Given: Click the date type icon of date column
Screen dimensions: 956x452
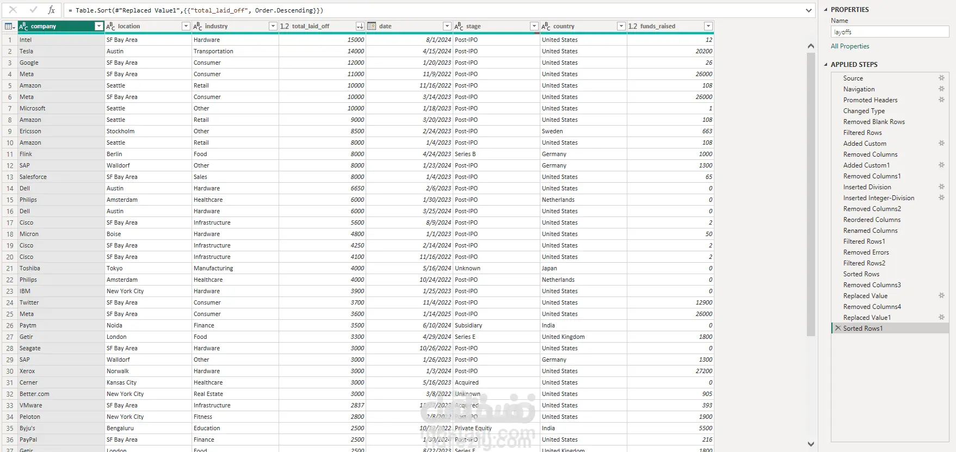Looking at the screenshot, I should [372, 26].
